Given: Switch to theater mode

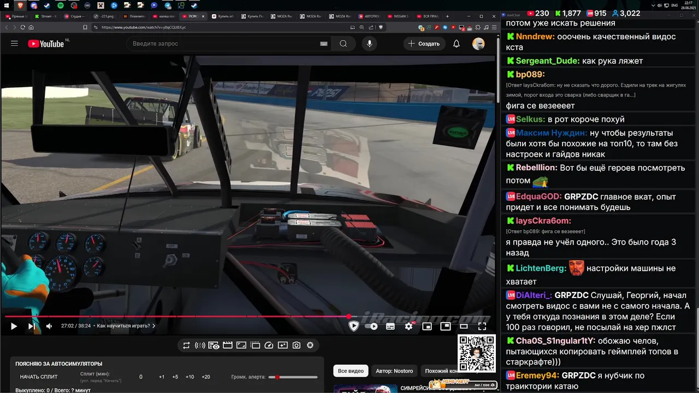Looking at the screenshot, I should (464, 326).
